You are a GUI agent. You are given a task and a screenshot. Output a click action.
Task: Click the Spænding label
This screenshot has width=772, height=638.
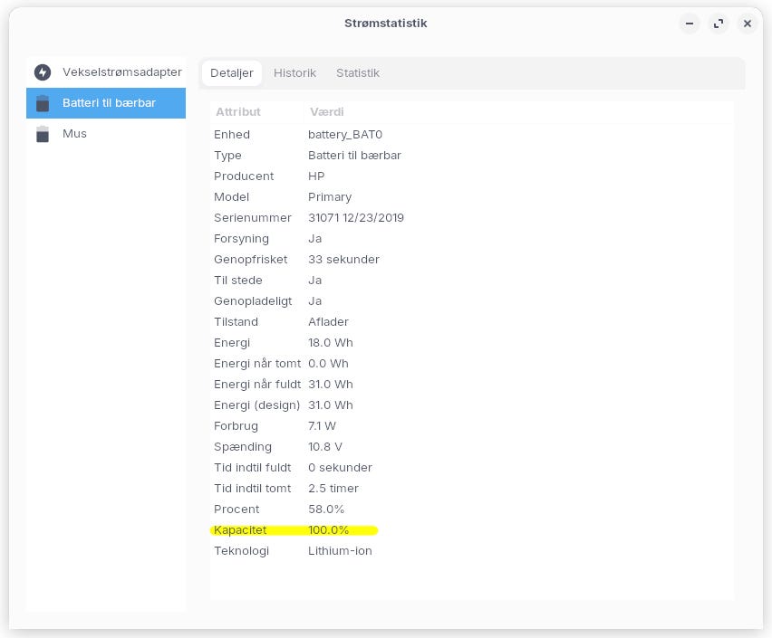(243, 447)
